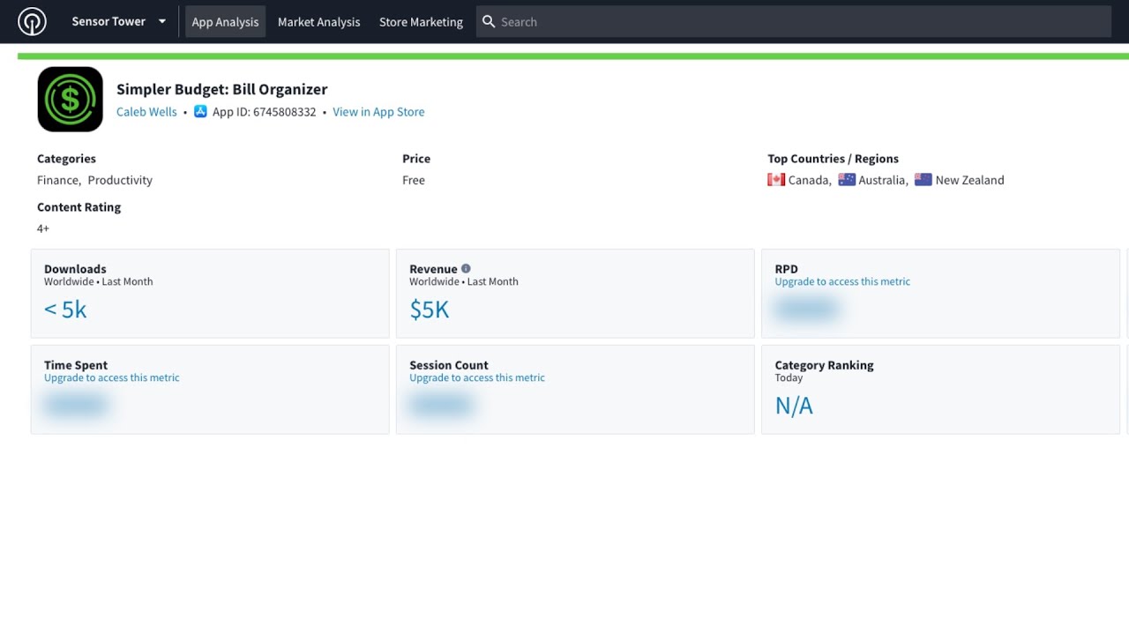
Task: Click the Australia country name
Action: (x=882, y=180)
